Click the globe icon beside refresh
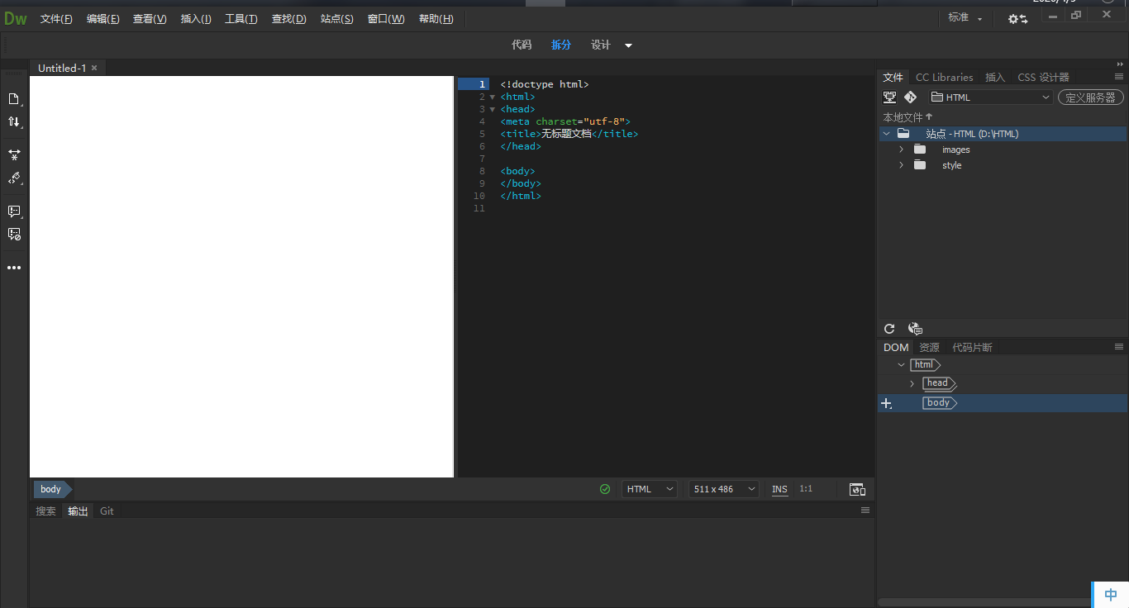 (x=915, y=329)
